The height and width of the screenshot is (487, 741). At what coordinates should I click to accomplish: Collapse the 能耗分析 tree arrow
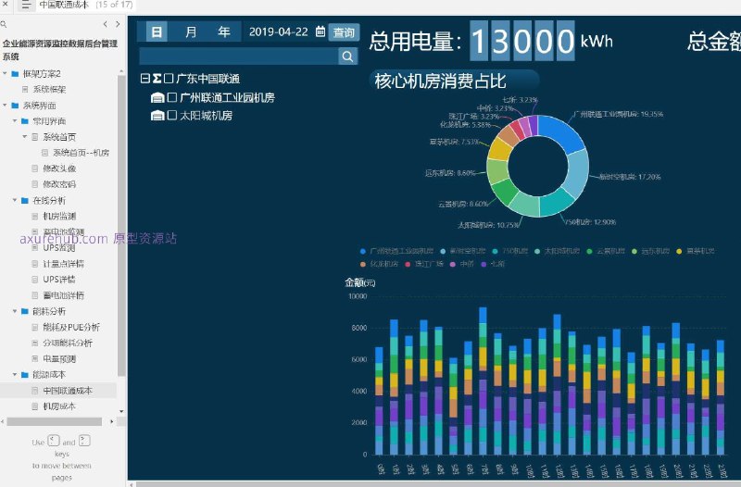coord(15,312)
